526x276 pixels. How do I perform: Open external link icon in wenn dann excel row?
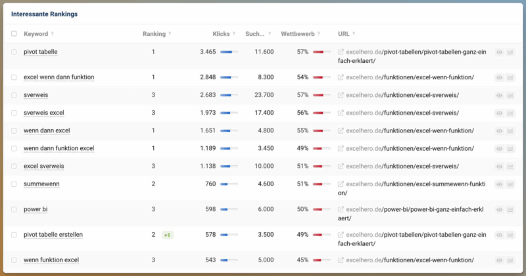tap(341, 131)
